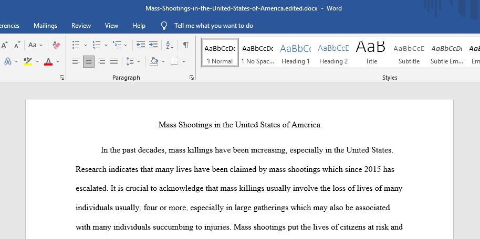This screenshot has width=480, height=239.
Task: Open the Text Effects dropdown arrow
Action: pyautogui.click(x=17, y=61)
